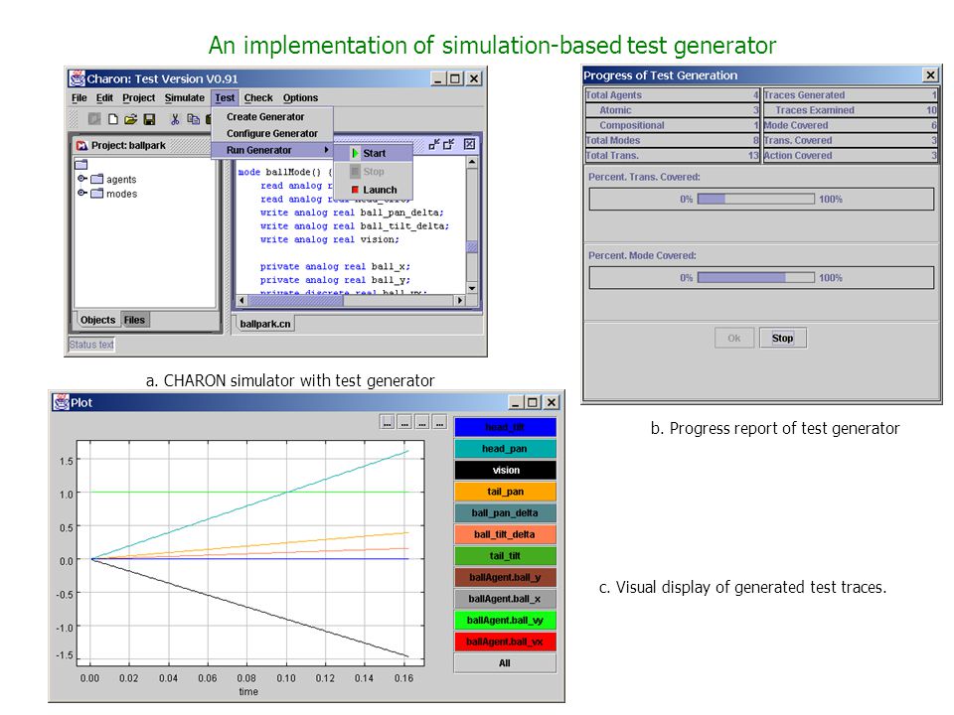The height and width of the screenshot is (715, 954).
Task: Click the editor horizontal scroll left arrow
Action: coord(241,300)
